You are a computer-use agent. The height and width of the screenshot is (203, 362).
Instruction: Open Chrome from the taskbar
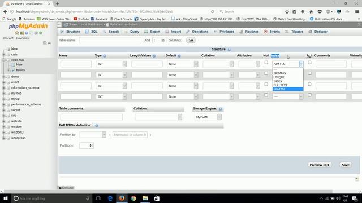pyautogui.click(x=133, y=198)
